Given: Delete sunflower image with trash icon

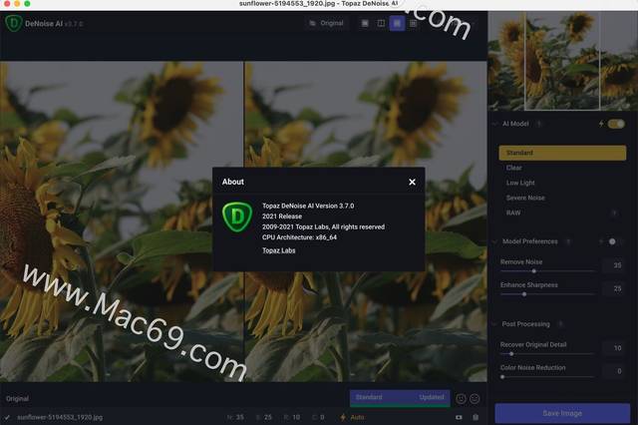Looking at the screenshot, I should pos(476,417).
